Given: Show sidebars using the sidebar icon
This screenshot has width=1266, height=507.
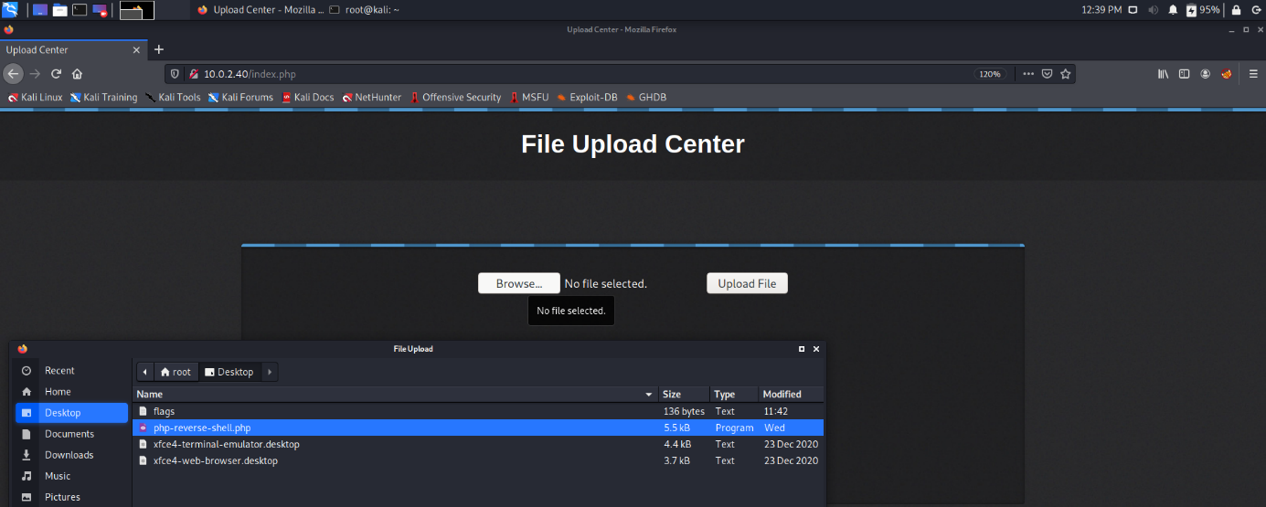Looking at the screenshot, I should (1184, 74).
